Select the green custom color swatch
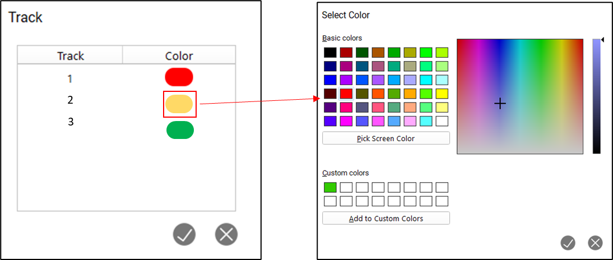Viewport: 613px width, 260px height. (x=330, y=187)
